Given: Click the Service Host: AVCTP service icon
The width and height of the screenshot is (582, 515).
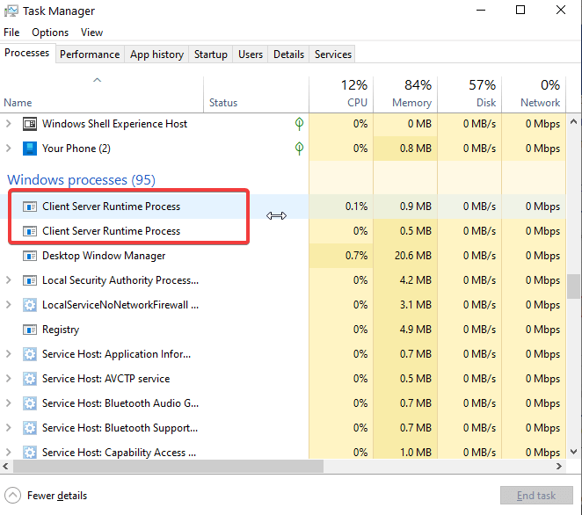Looking at the screenshot, I should click(30, 379).
